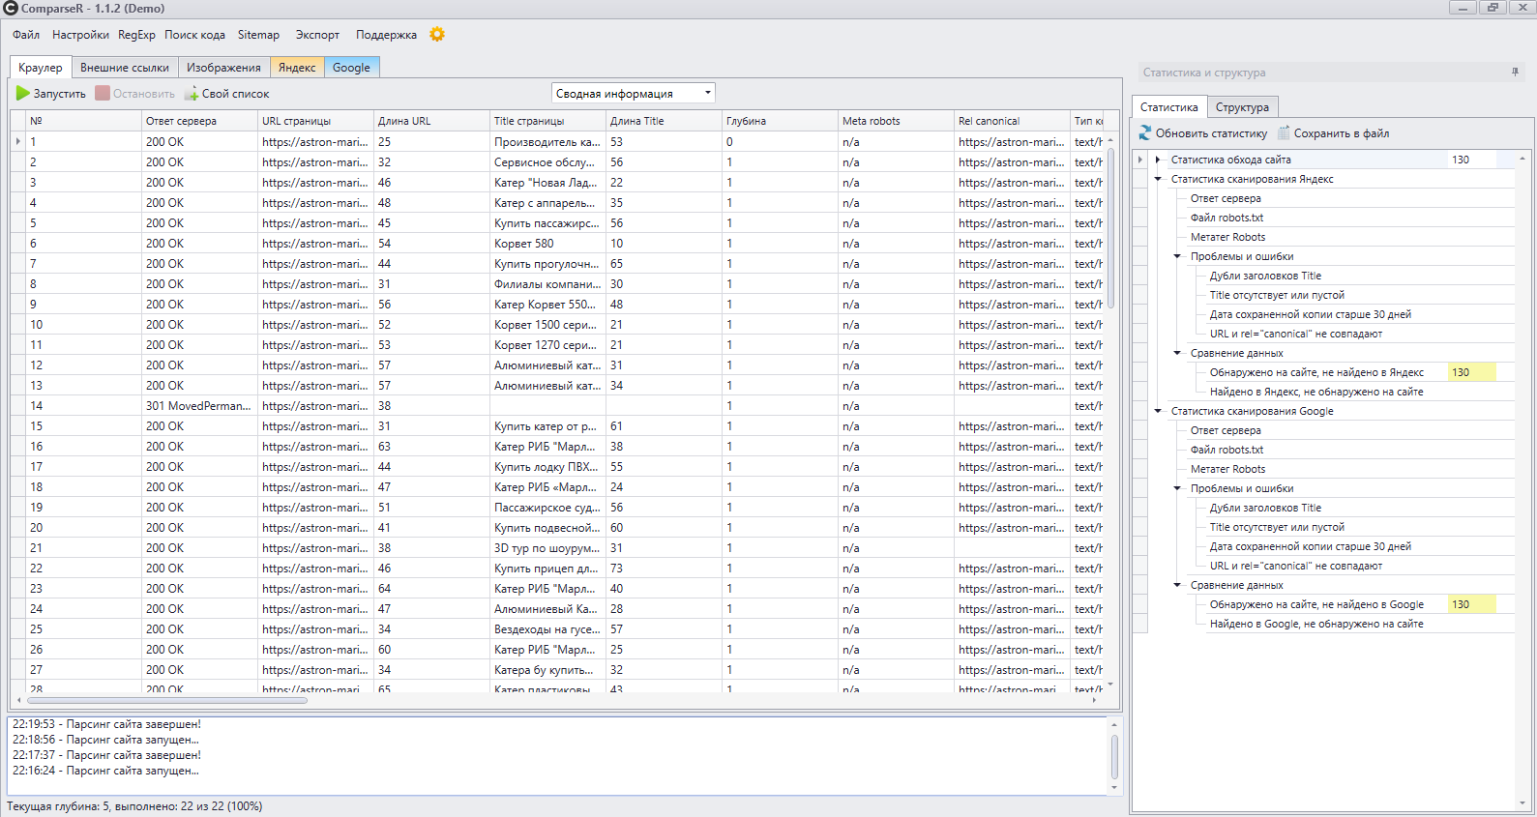Collapse Статистика сканирования Яндекс node
The width and height of the screenshot is (1537, 817).
point(1158,179)
